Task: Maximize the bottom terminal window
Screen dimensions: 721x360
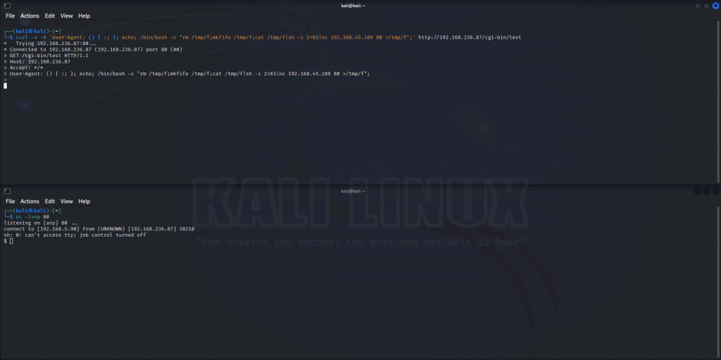Action: (706, 191)
